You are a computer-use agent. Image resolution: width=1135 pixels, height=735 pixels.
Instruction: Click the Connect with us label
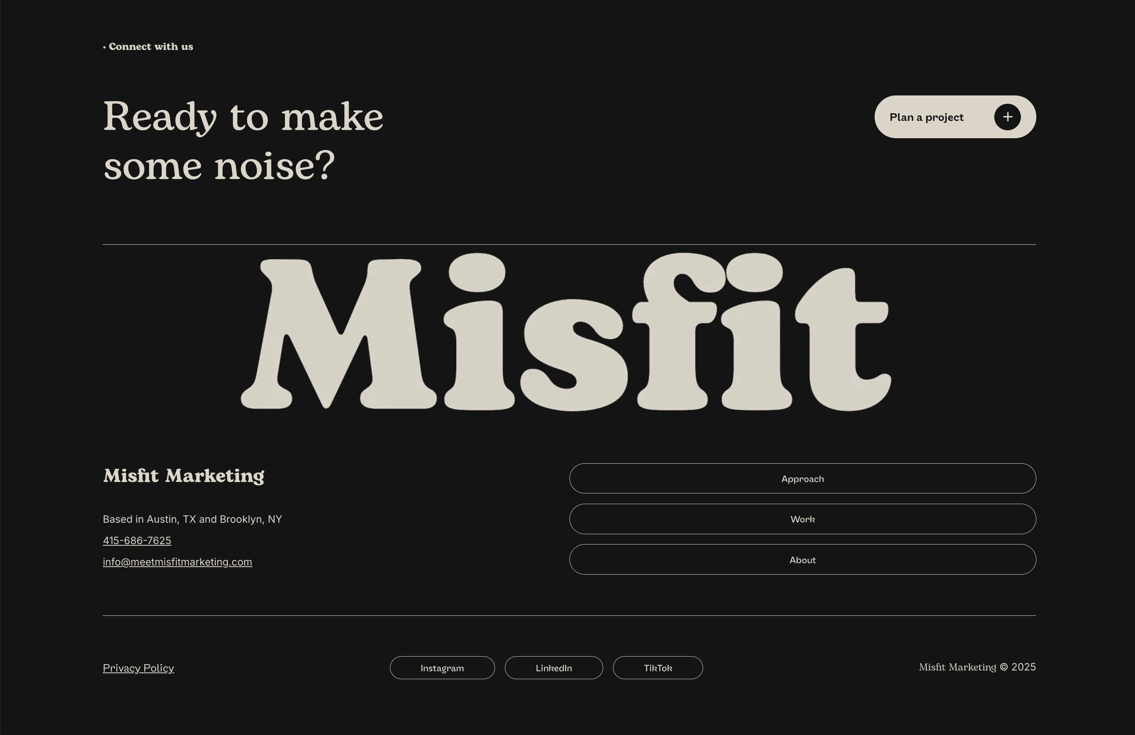click(151, 46)
